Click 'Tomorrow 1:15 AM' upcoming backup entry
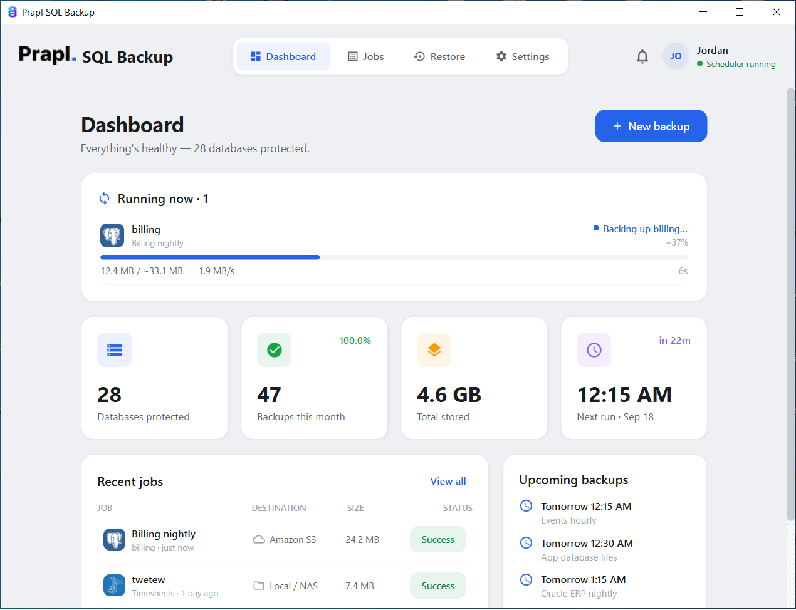 click(x=584, y=579)
